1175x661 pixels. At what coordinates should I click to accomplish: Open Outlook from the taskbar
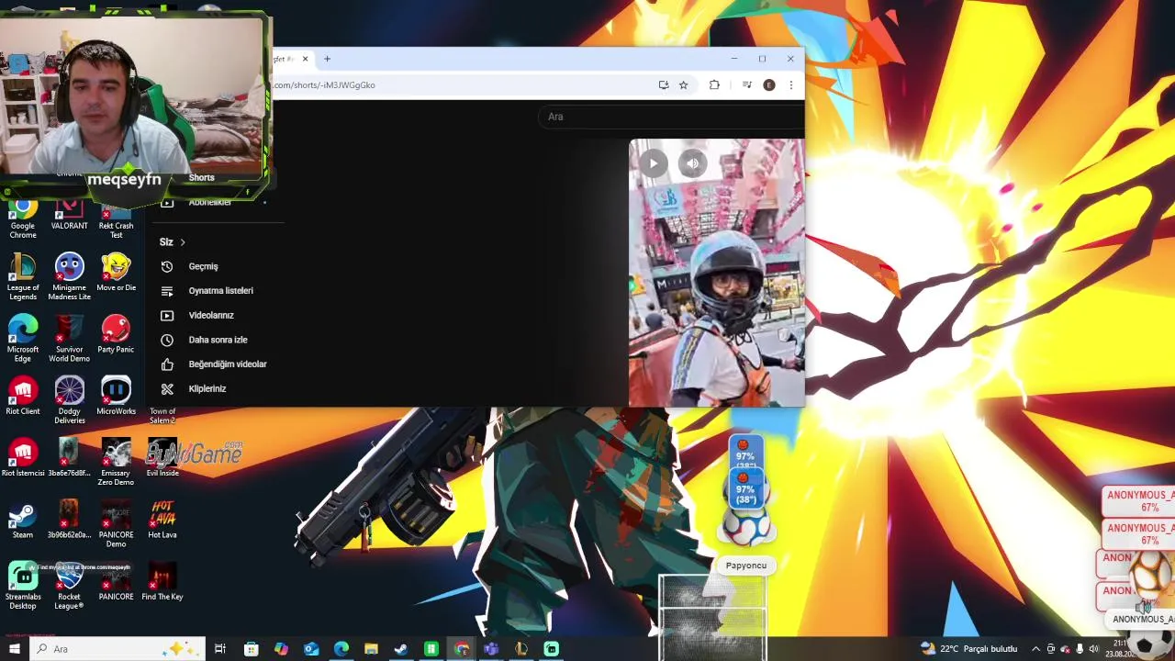click(311, 649)
